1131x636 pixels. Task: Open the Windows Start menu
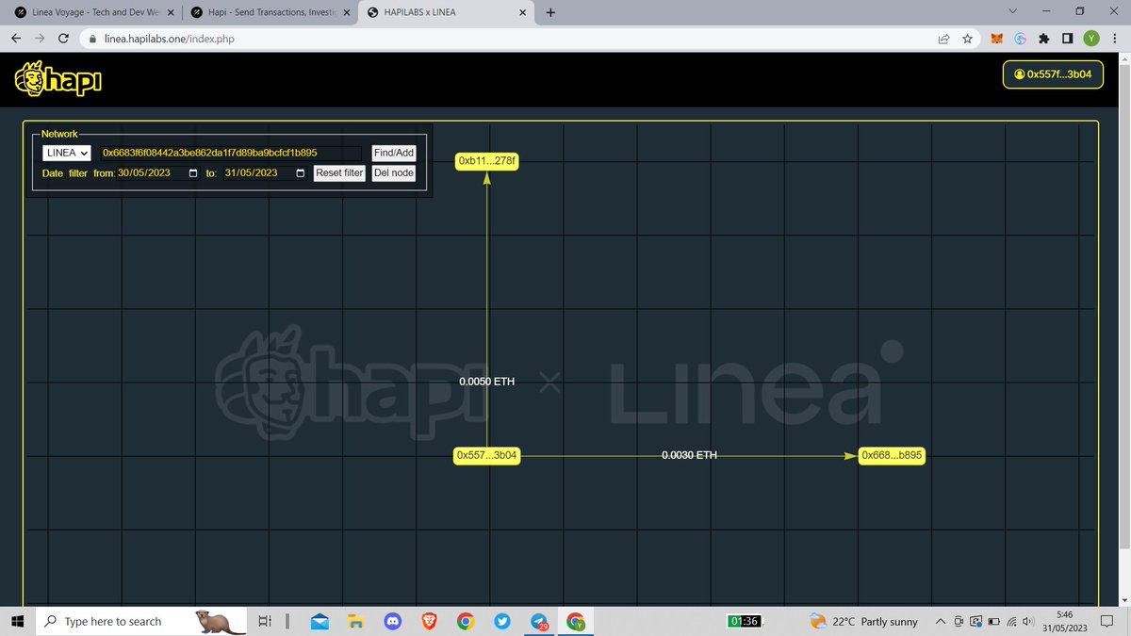[17, 621]
